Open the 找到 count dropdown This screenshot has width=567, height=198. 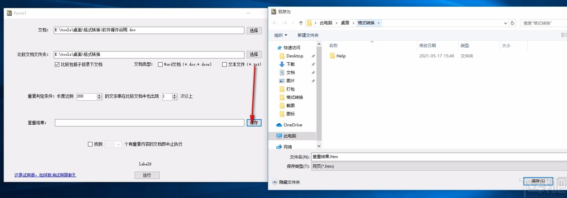coord(118,145)
